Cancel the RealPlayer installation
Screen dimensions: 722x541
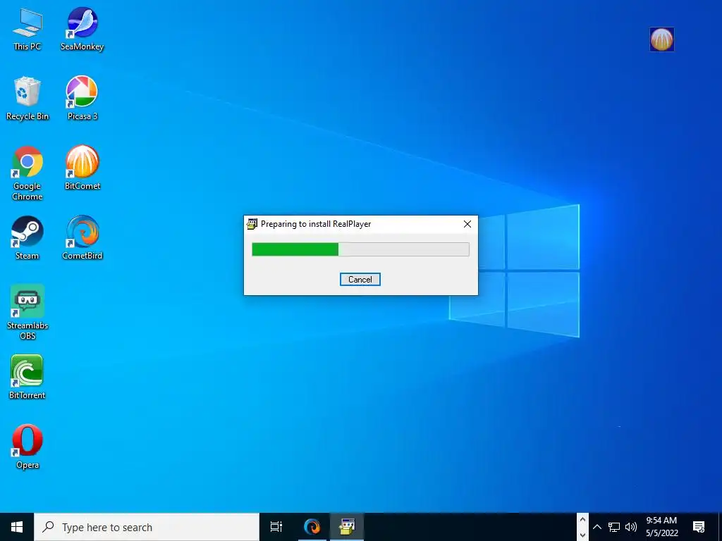(x=360, y=279)
